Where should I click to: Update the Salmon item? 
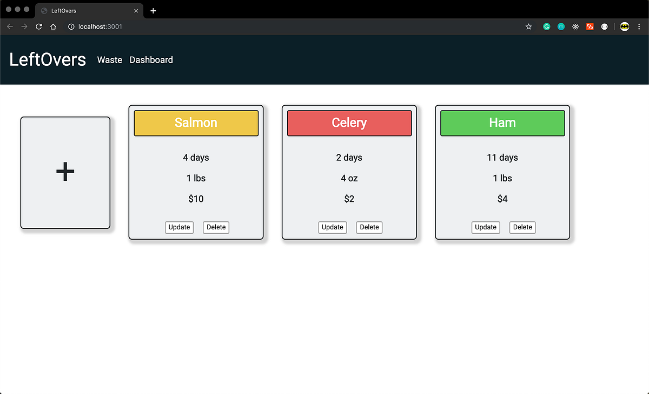[x=179, y=227]
